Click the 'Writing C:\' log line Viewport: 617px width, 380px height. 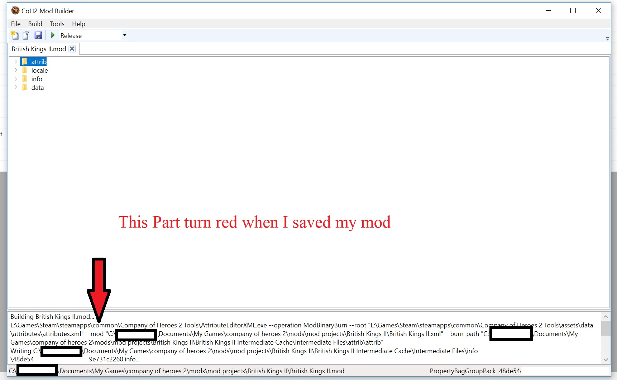point(244,351)
